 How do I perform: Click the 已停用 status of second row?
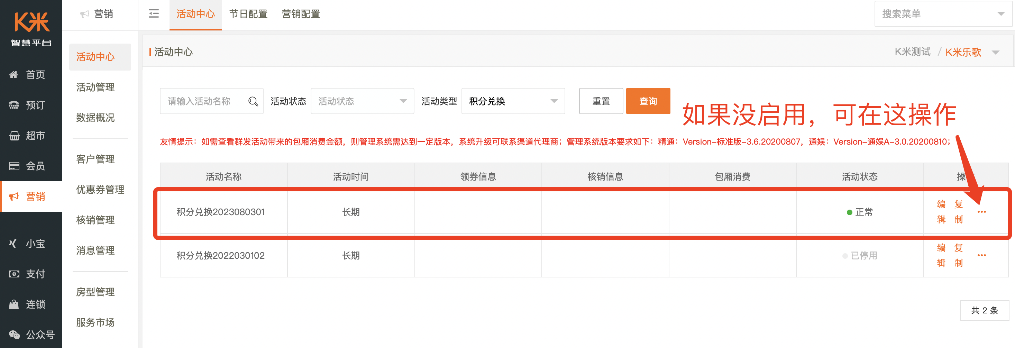click(x=860, y=255)
